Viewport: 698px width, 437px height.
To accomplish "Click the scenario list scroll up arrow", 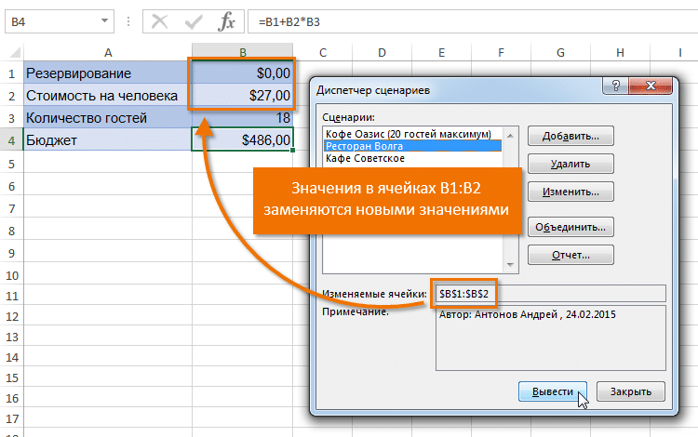I will click(510, 135).
